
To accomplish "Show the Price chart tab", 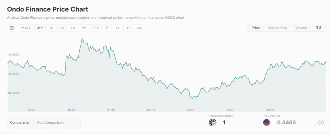I will [x=256, y=28].
